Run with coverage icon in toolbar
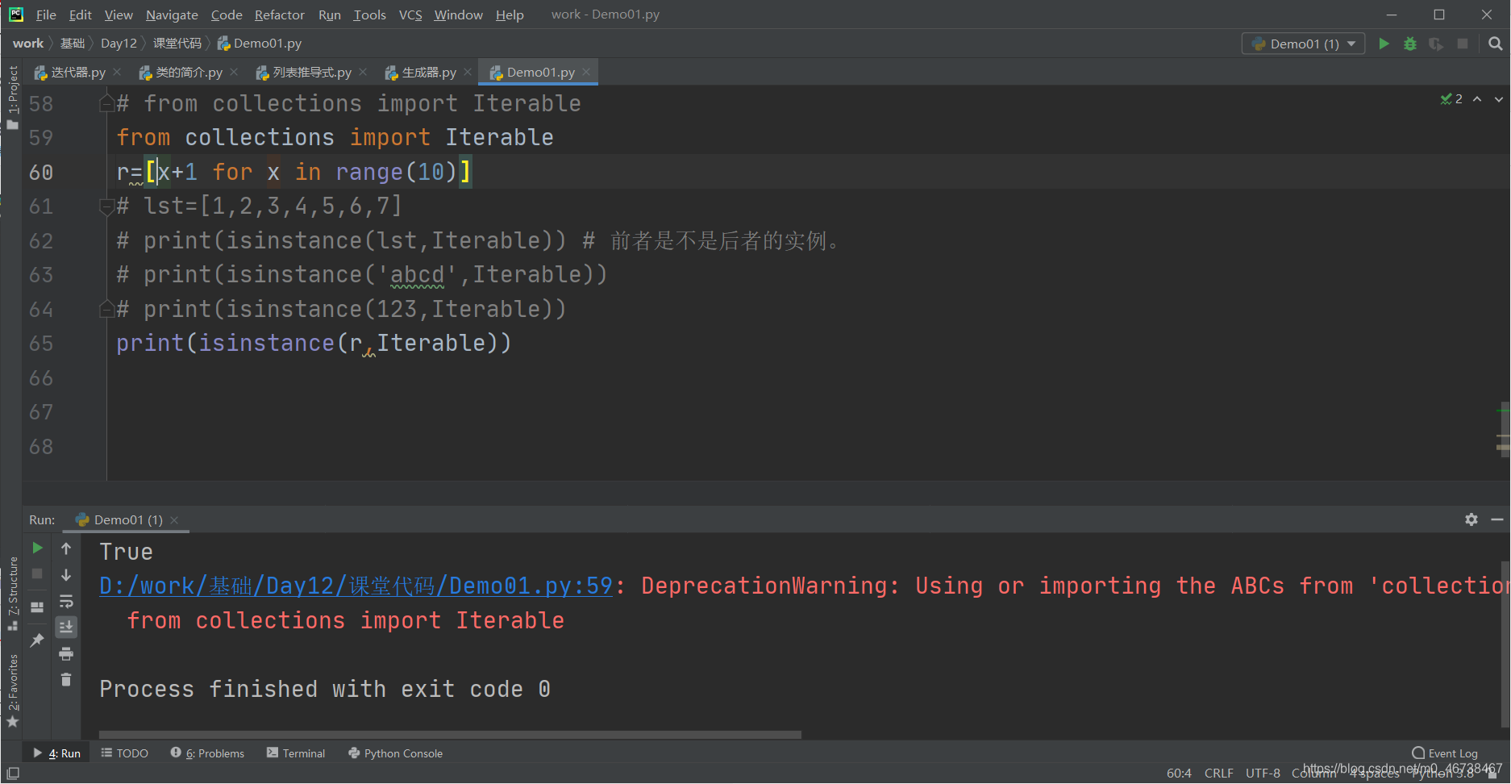This screenshot has width=1511, height=784. tap(1436, 44)
